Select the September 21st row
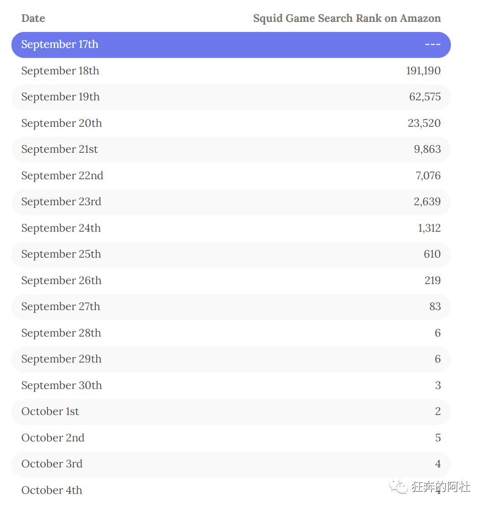 pyautogui.click(x=231, y=150)
